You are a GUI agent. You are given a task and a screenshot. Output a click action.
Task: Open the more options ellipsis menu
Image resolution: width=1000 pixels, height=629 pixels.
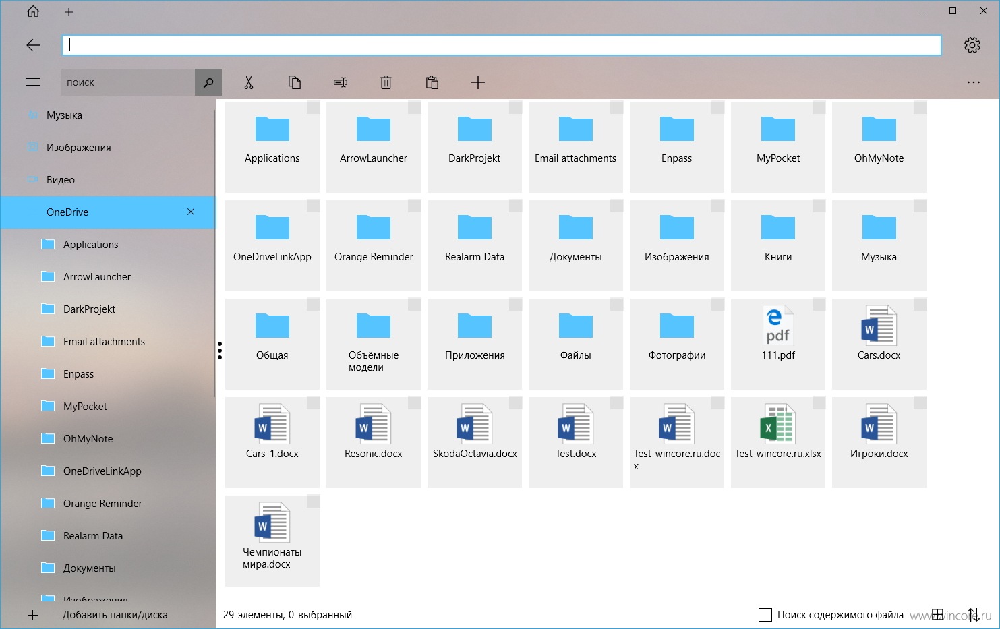[974, 82]
